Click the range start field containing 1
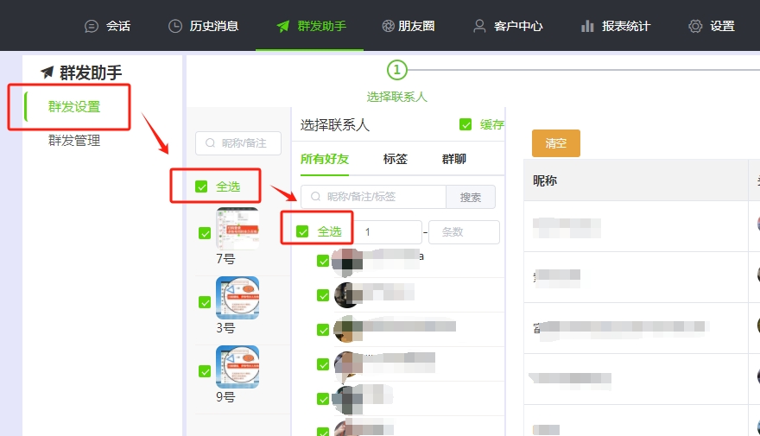Screen dimensions: 760x436 pyautogui.click(x=388, y=232)
